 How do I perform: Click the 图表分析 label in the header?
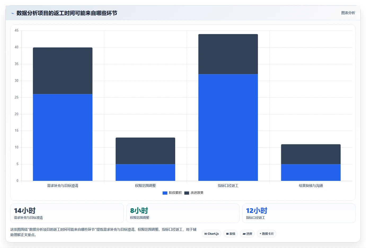[x=348, y=13]
